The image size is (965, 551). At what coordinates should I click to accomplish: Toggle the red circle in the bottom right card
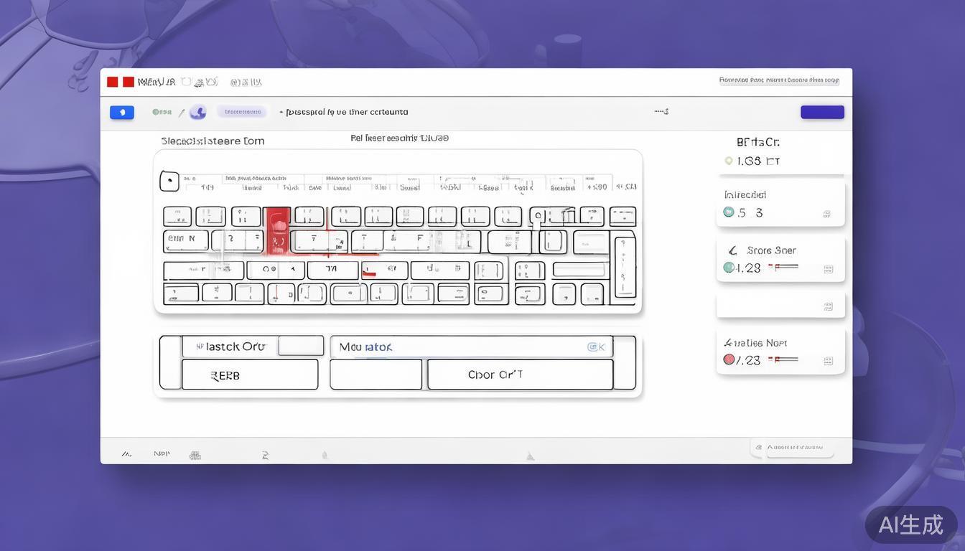coord(729,359)
